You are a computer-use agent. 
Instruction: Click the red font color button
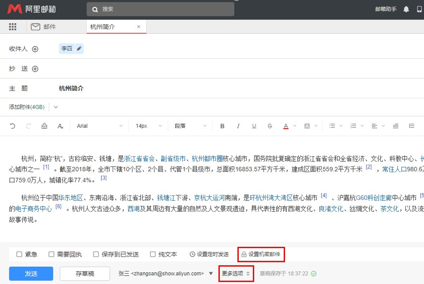pyautogui.click(x=286, y=126)
